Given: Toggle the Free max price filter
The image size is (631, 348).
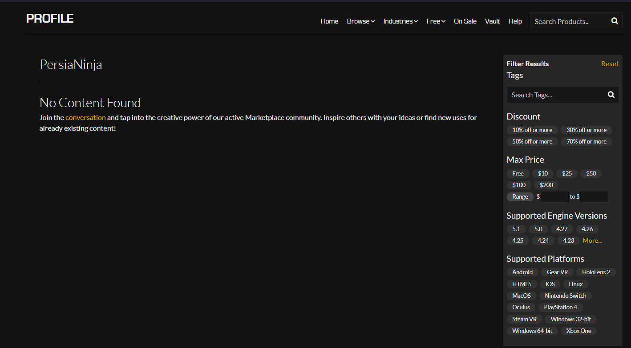Looking at the screenshot, I should (518, 173).
